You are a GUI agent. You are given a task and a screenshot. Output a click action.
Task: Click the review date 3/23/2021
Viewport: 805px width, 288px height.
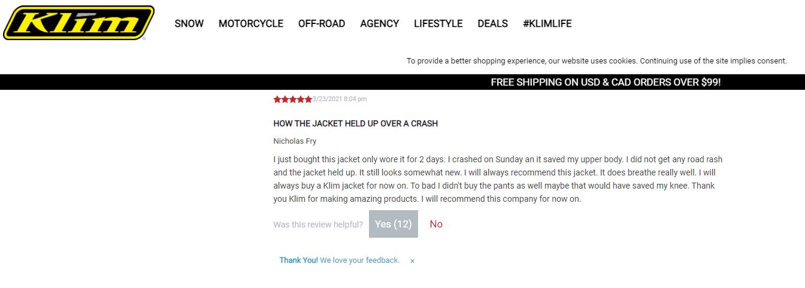pos(340,99)
